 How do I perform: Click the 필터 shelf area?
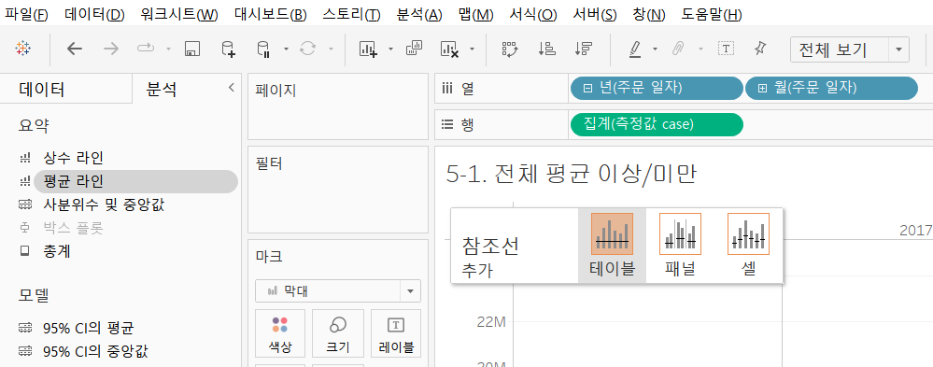pyautogui.click(x=338, y=190)
